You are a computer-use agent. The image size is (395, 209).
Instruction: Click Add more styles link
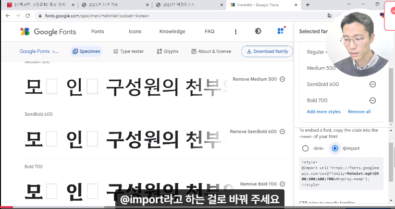pos(324,111)
